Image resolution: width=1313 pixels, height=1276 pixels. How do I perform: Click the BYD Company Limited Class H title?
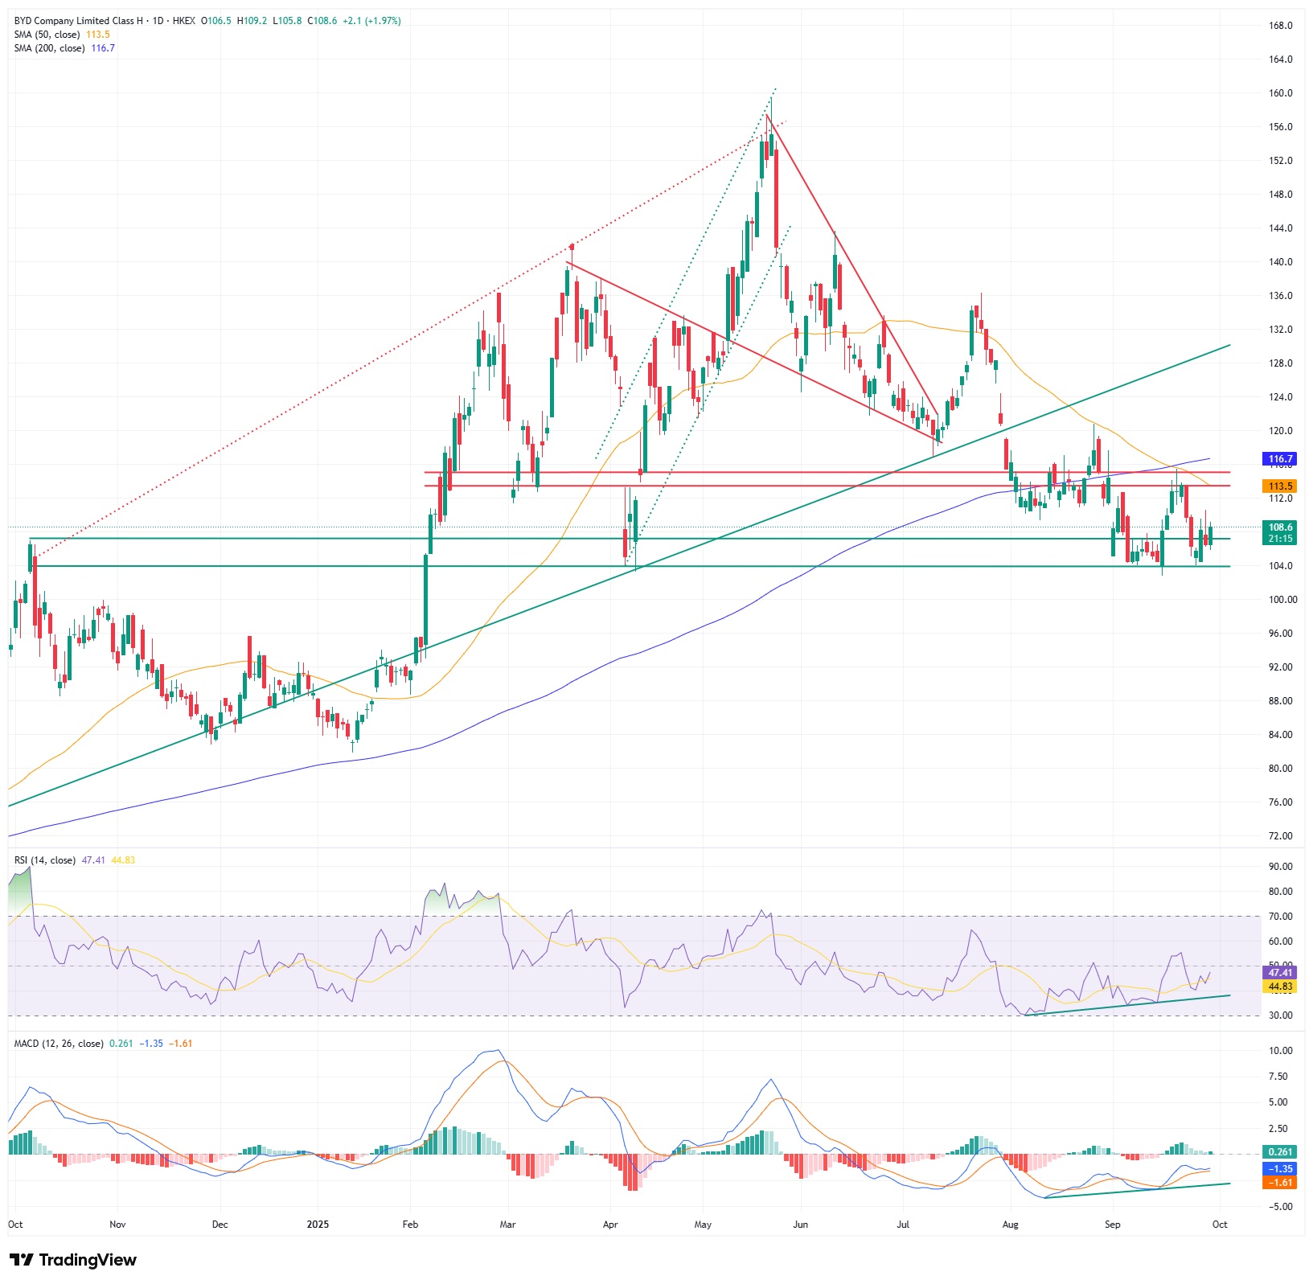click(80, 21)
